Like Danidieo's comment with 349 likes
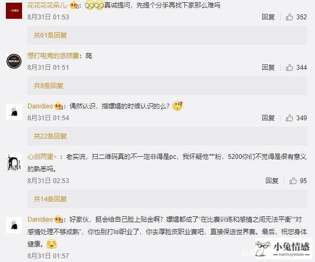 point(289,118)
